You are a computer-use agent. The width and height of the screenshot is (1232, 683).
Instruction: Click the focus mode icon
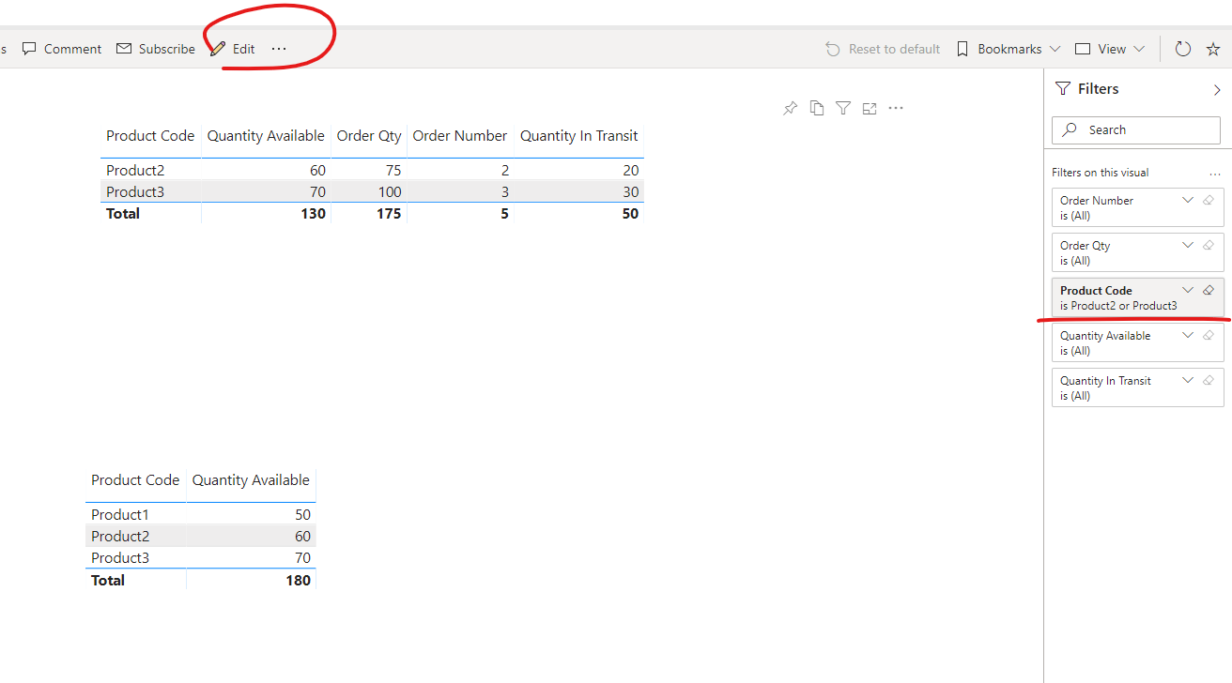870,109
